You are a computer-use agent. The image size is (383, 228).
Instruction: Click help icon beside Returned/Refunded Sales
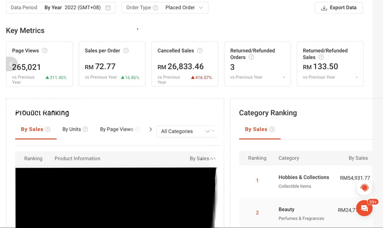321,58
